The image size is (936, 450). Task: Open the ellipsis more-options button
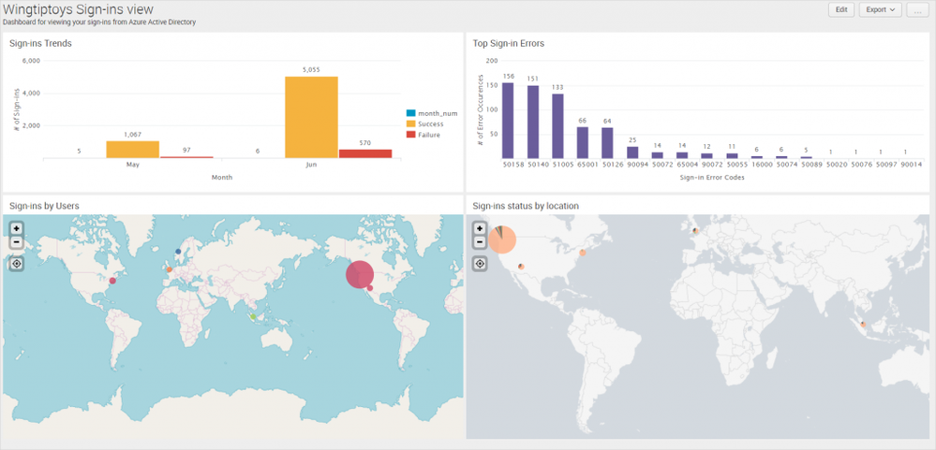click(x=917, y=9)
